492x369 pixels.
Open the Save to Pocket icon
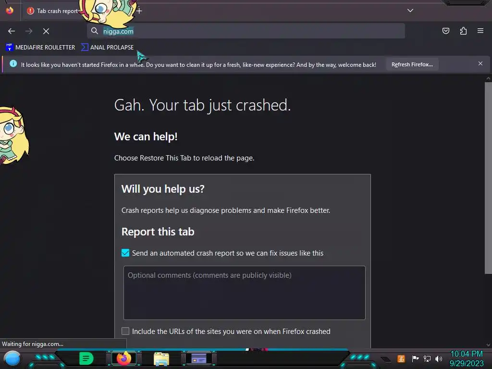click(x=446, y=31)
